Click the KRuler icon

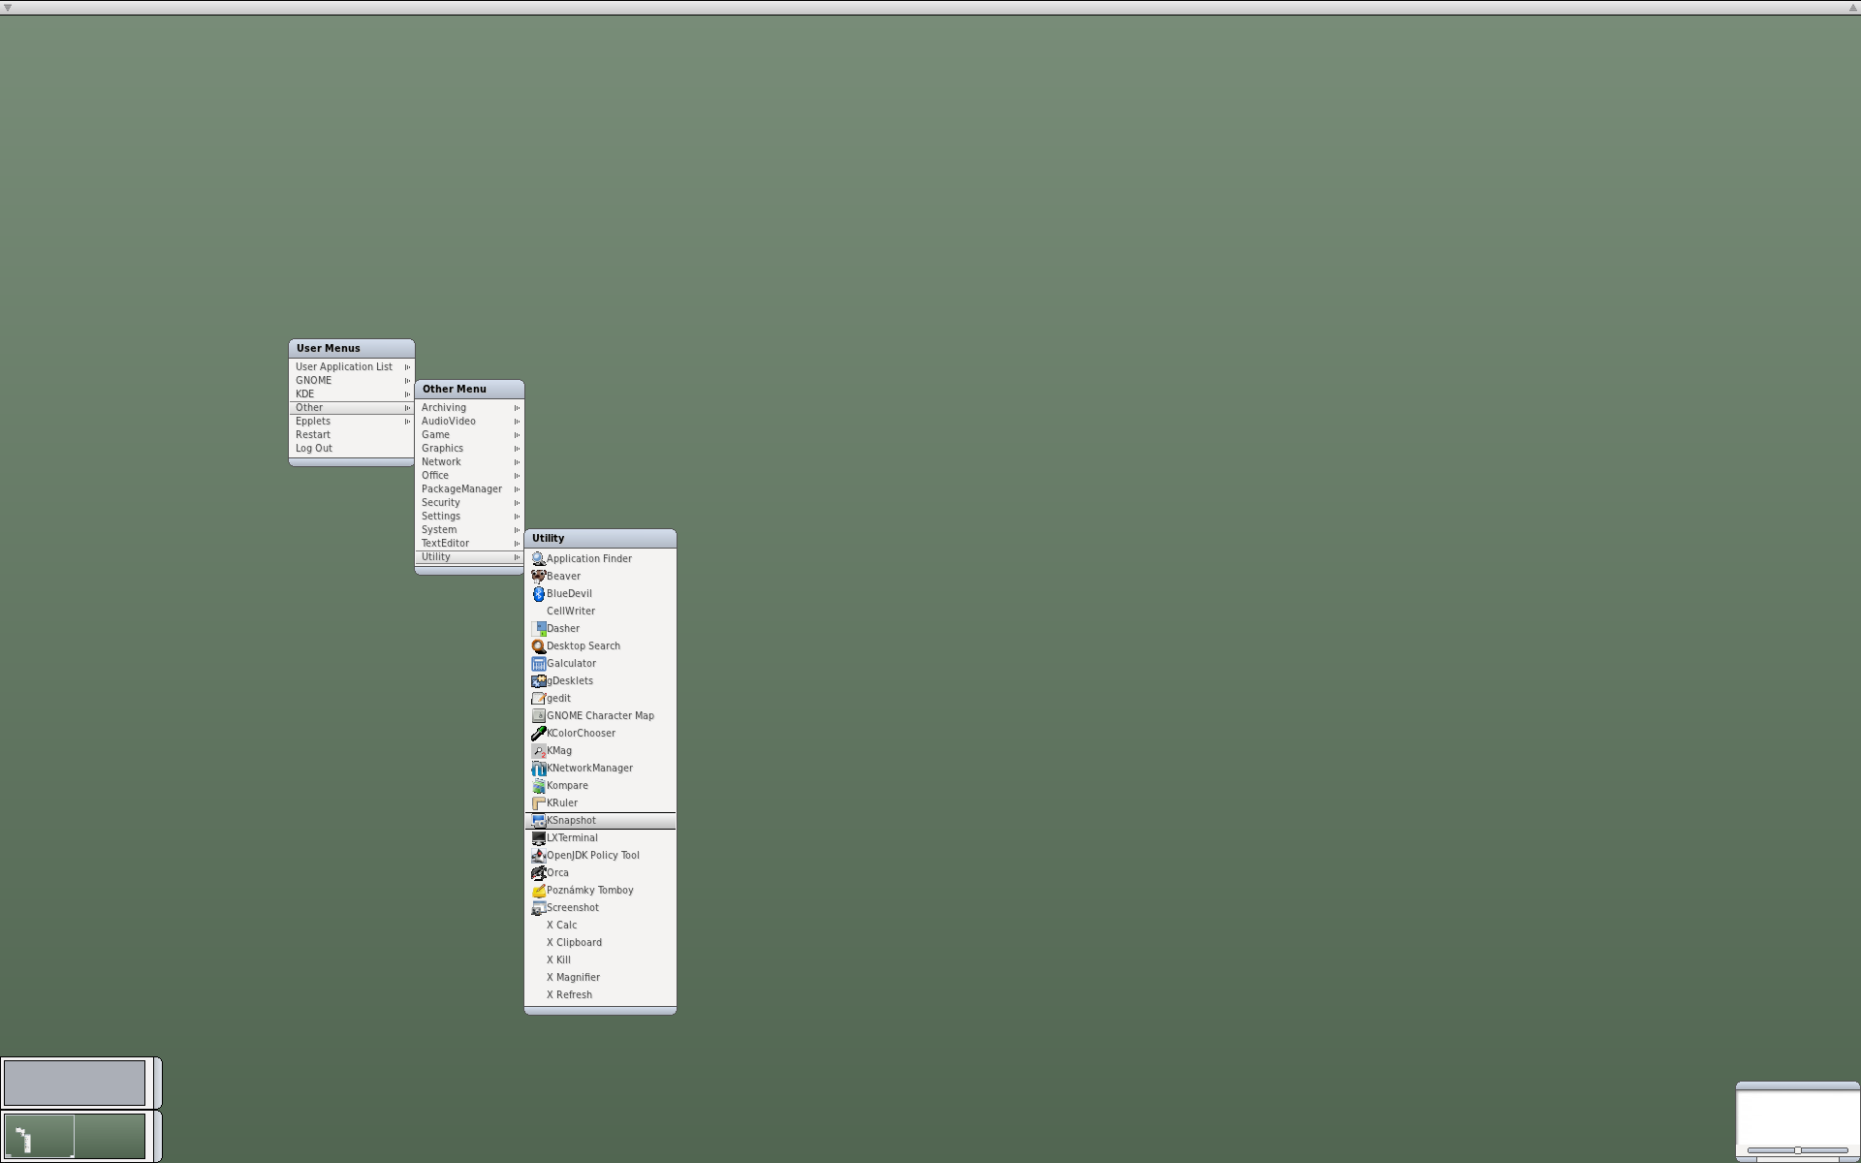pos(538,803)
